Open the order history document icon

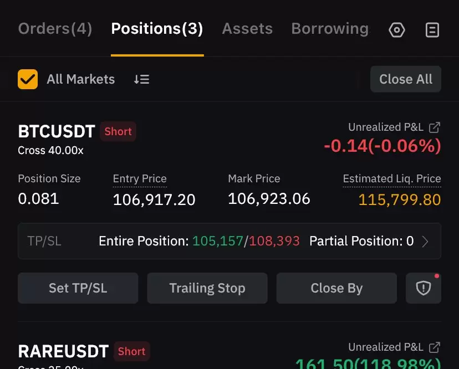[x=432, y=30]
